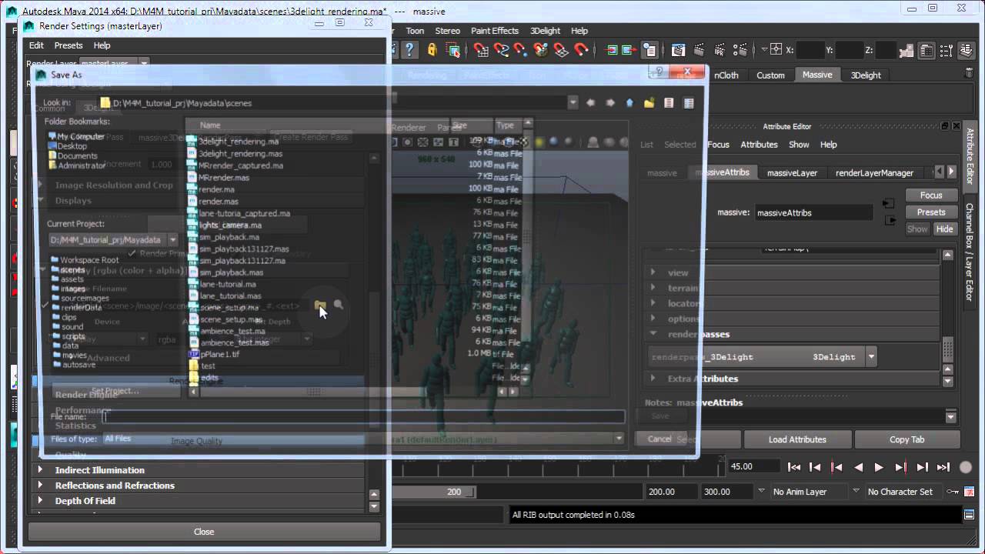Image resolution: width=985 pixels, height=554 pixels.
Task: Click the File name input field
Action: 363,416
